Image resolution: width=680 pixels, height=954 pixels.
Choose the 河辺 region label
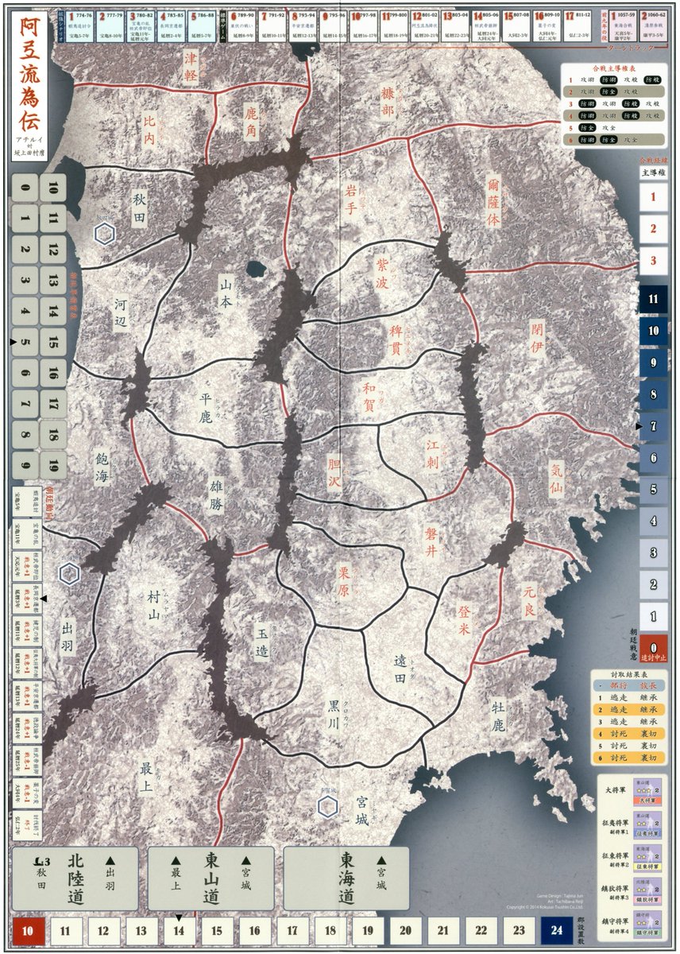click(x=121, y=314)
